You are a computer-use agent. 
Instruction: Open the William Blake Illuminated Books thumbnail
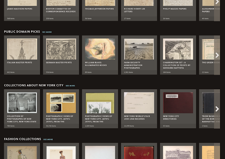tap(100, 49)
